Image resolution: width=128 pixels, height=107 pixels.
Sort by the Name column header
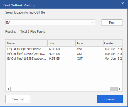coord(27,43)
